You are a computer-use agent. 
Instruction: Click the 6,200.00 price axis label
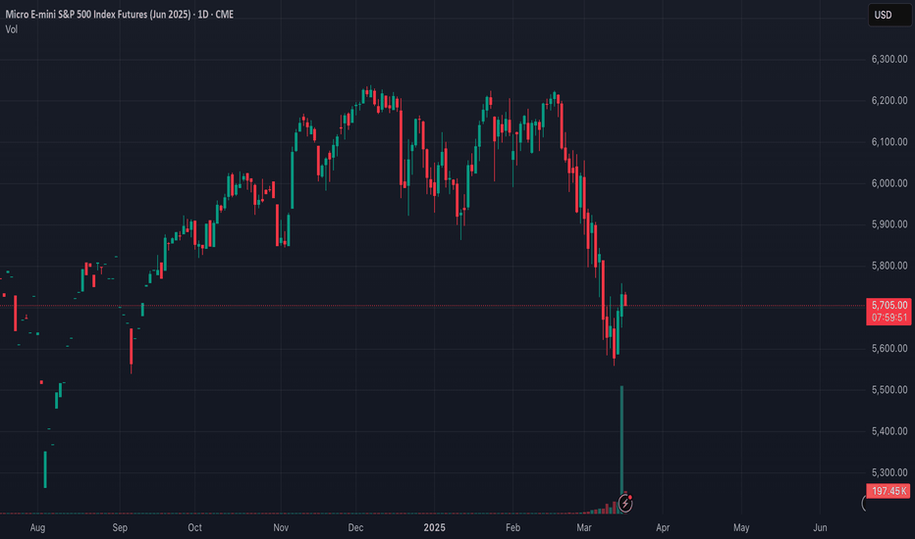tap(889, 100)
